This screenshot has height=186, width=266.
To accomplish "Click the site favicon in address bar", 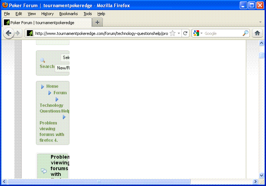I will point(30,33).
